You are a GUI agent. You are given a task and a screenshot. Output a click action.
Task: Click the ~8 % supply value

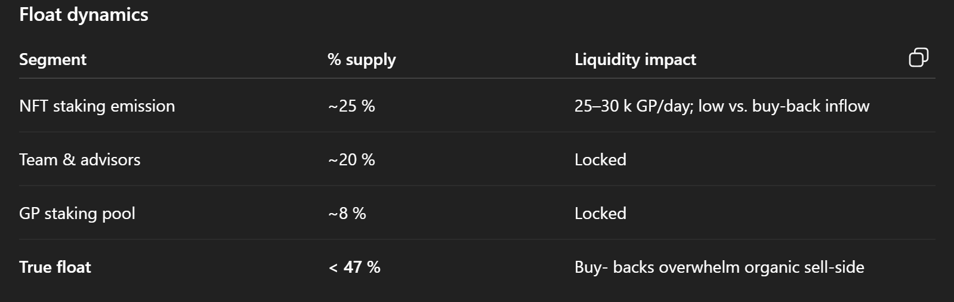click(347, 213)
